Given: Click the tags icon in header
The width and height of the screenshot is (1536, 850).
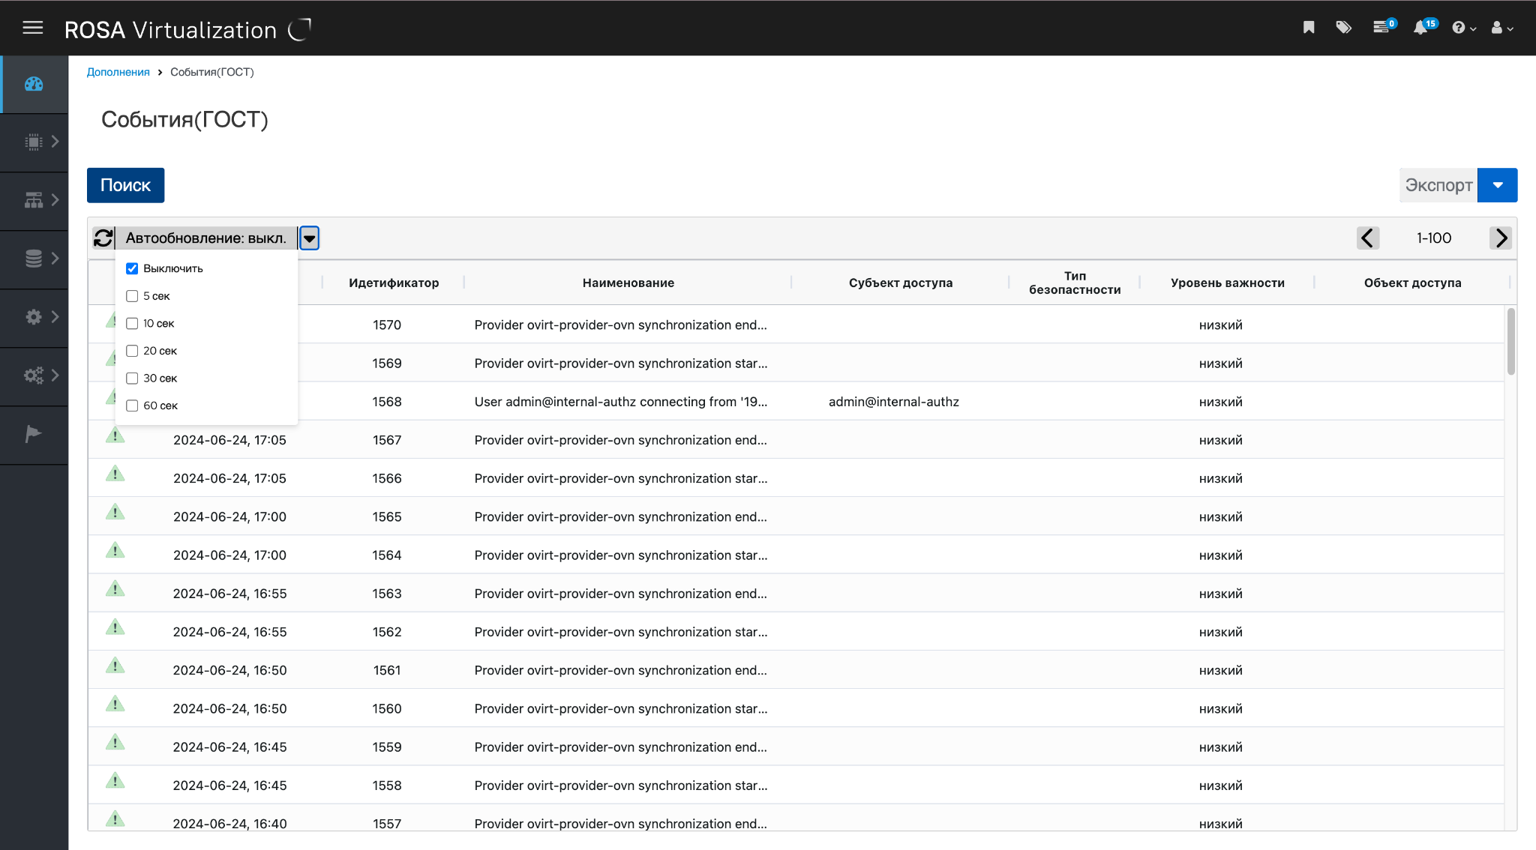Looking at the screenshot, I should (1343, 28).
